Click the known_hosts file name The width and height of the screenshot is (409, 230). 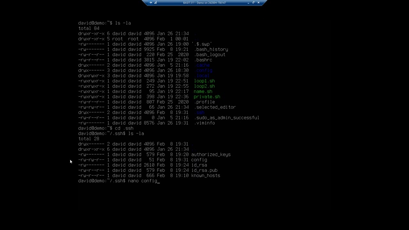click(205, 176)
